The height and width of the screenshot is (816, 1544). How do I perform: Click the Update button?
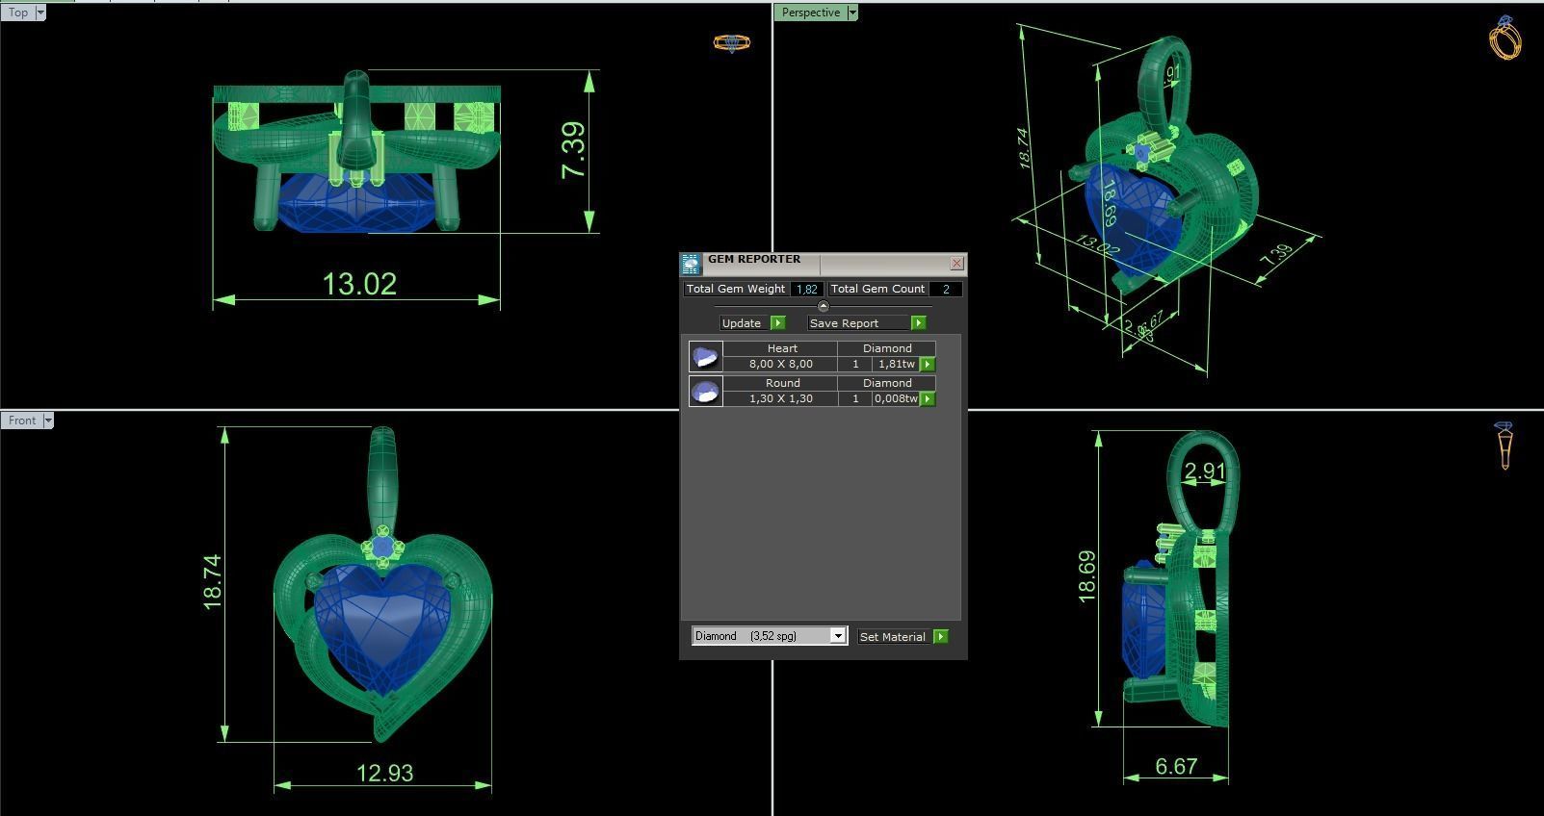744,323
